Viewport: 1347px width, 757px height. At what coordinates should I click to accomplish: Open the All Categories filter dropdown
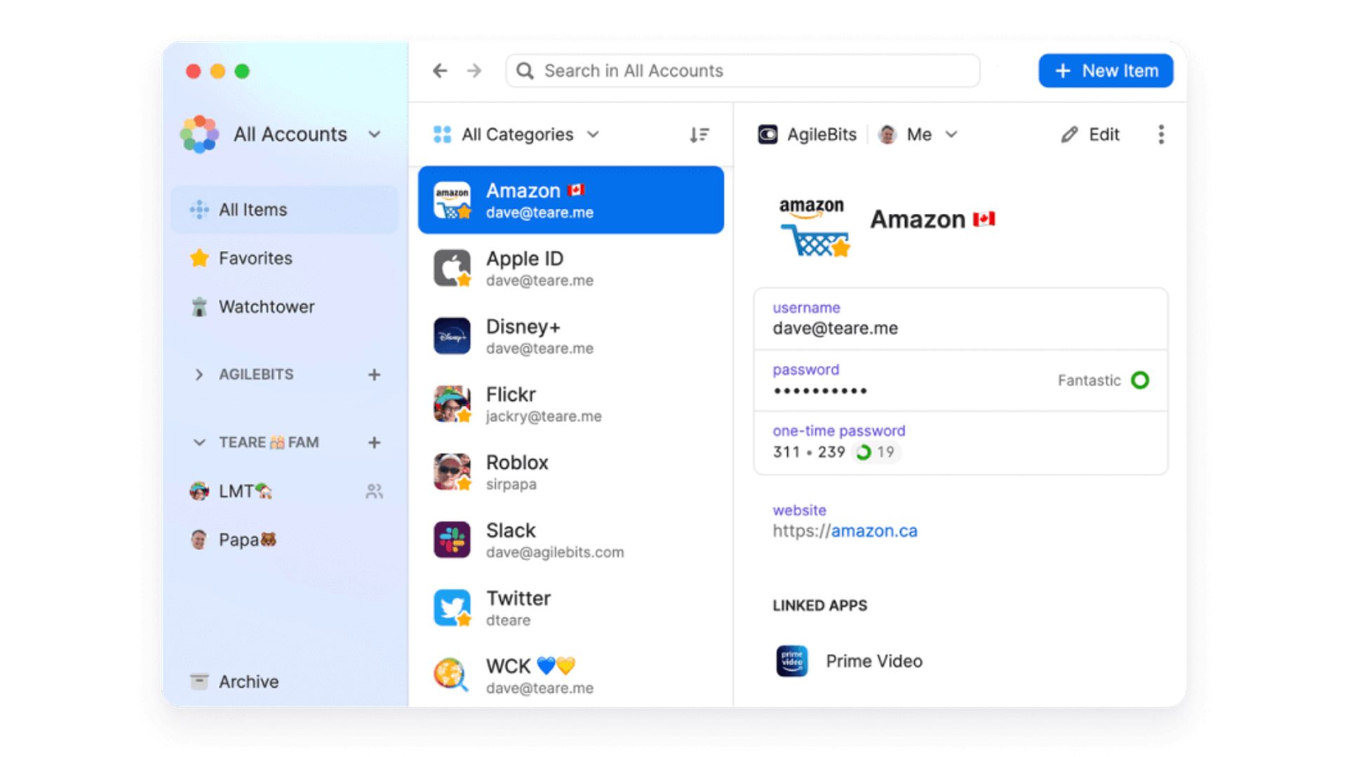pyautogui.click(x=516, y=133)
